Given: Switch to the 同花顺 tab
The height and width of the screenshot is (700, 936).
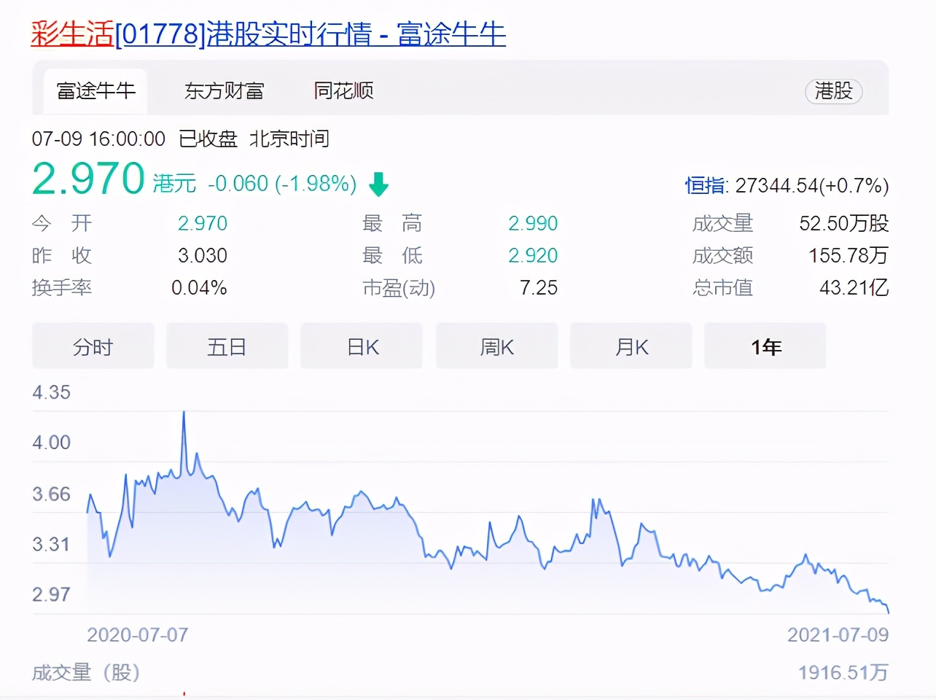Looking at the screenshot, I should click(x=341, y=91).
